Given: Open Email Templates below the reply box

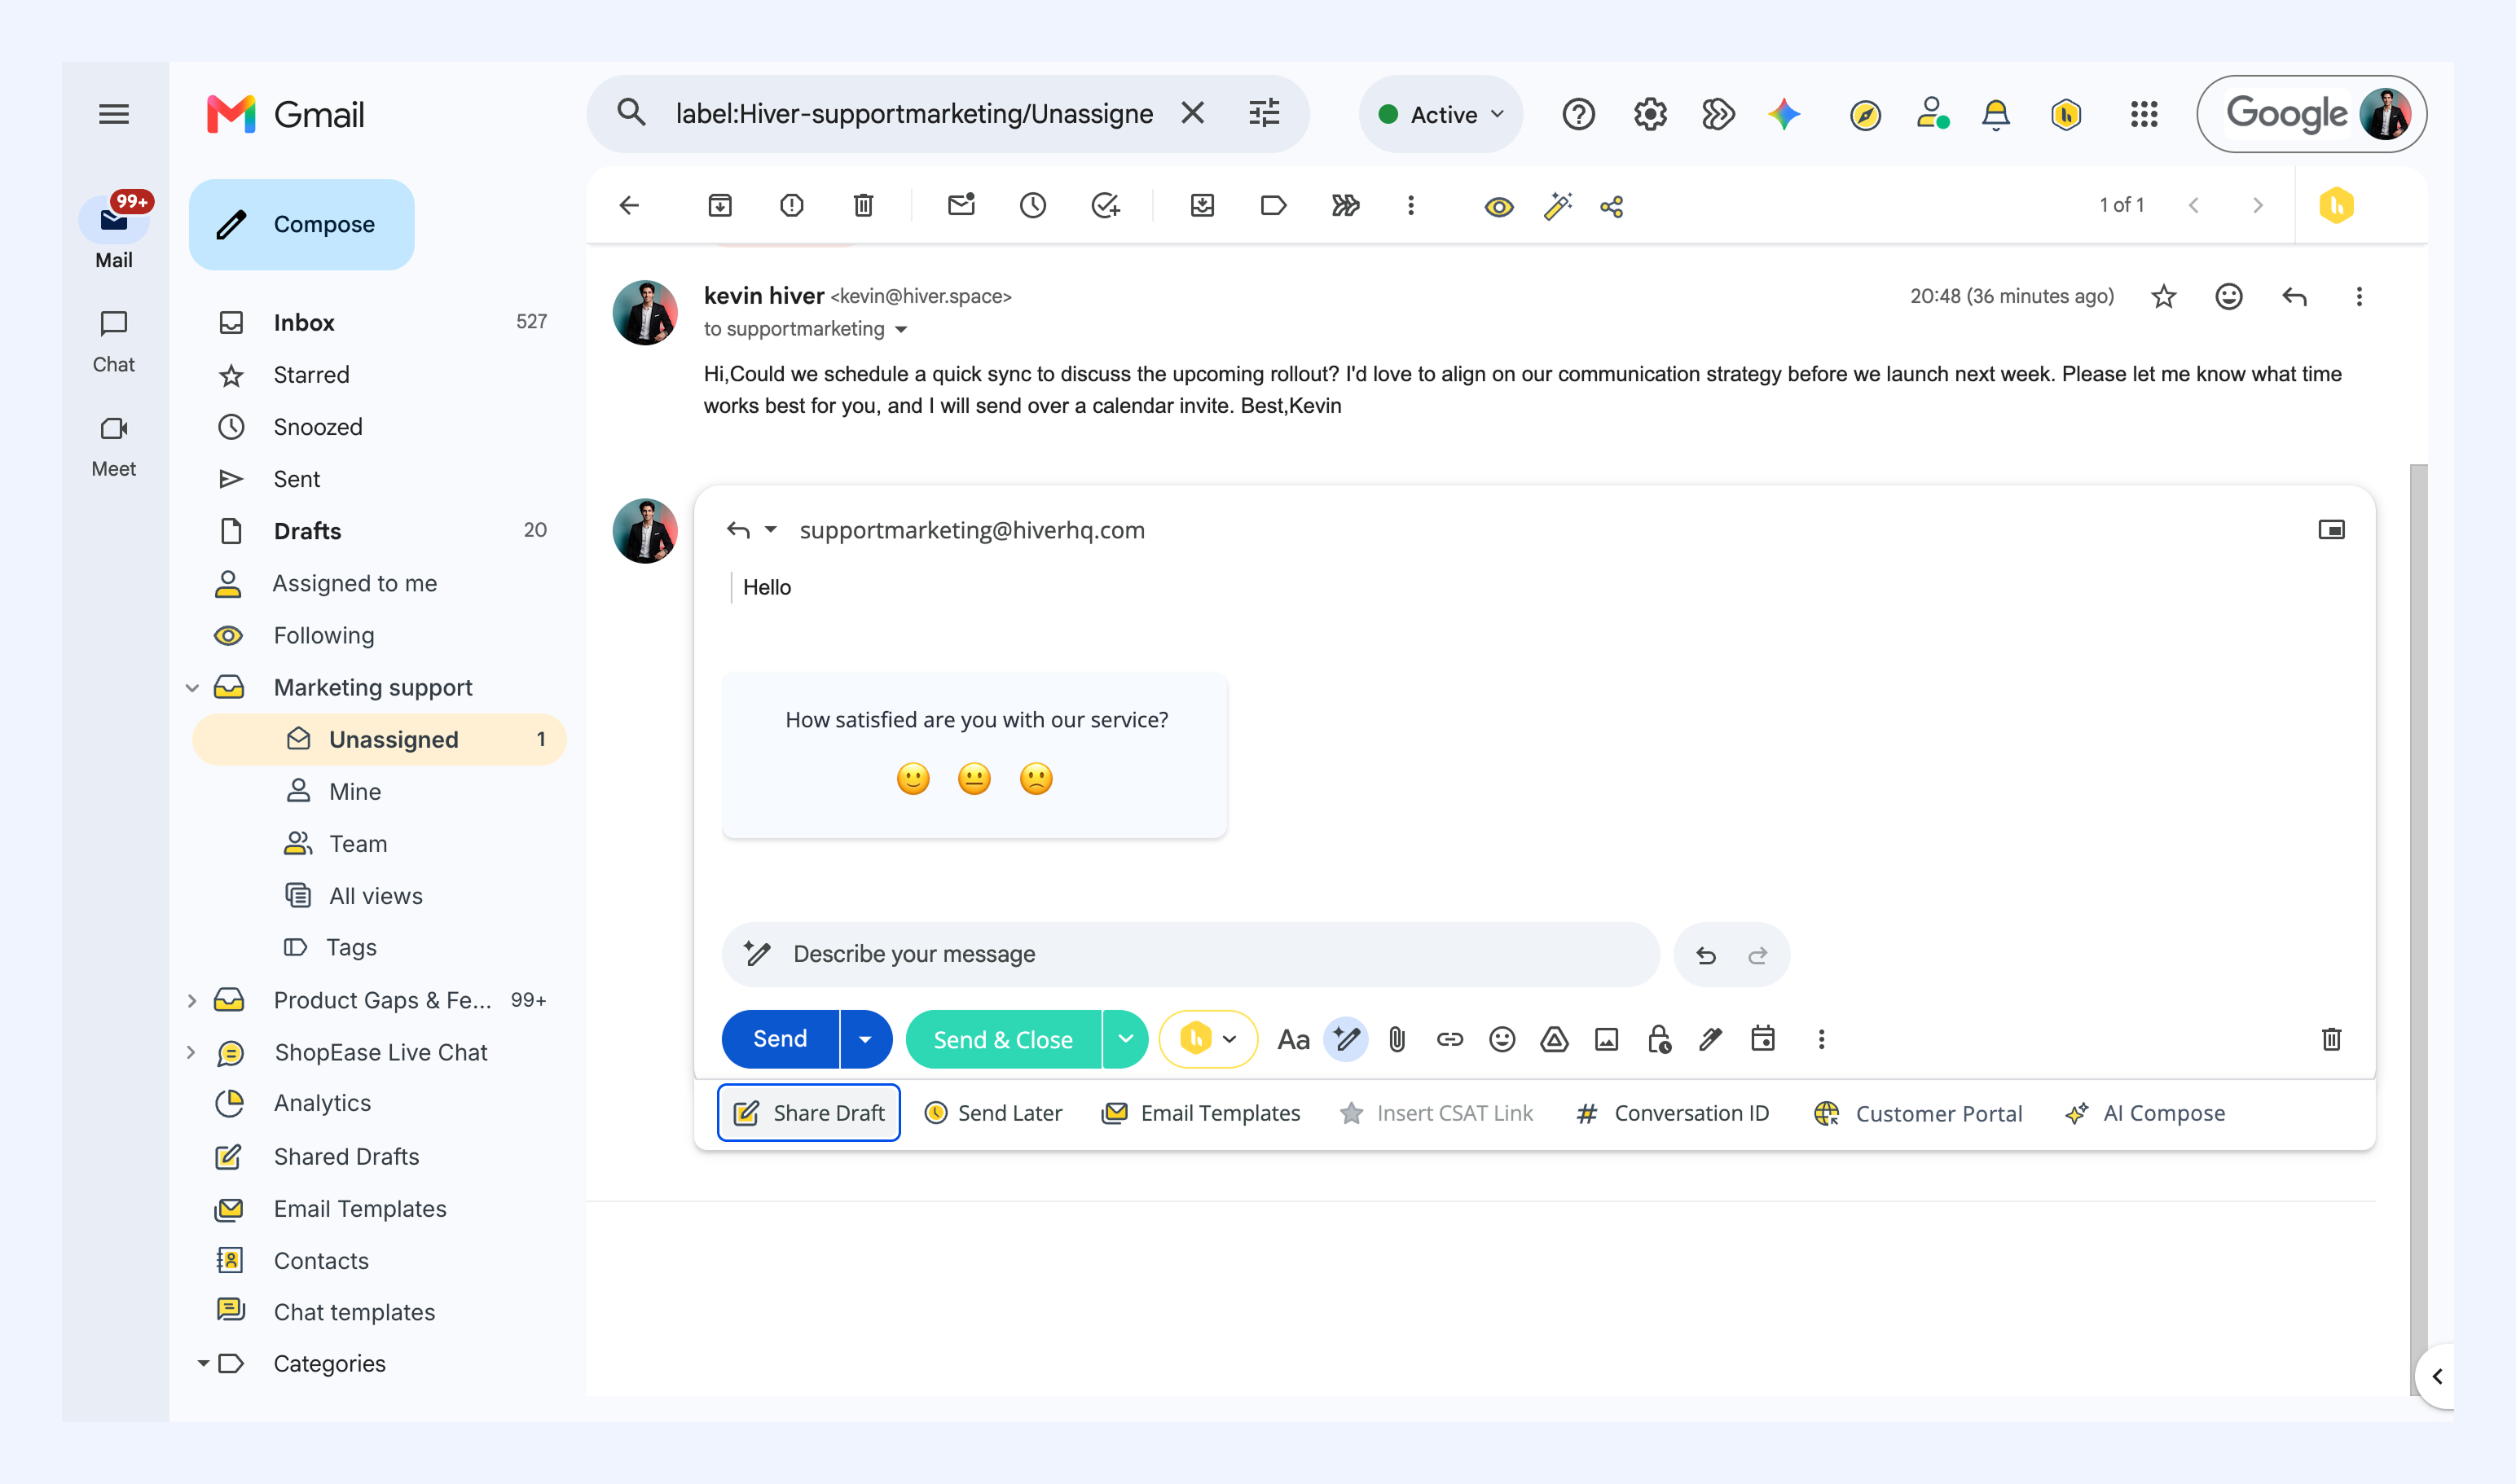Looking at the screenshot, I should [x=1200, y=1113].
